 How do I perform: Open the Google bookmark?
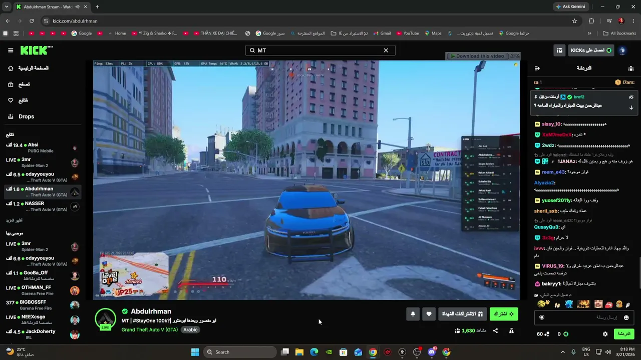coord(82,33)
